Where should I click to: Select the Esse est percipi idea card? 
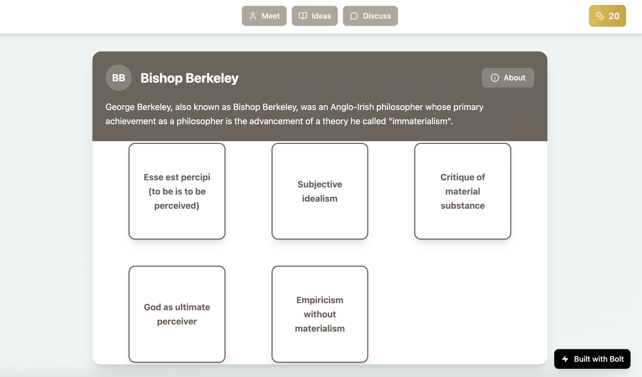coord(177,191)
